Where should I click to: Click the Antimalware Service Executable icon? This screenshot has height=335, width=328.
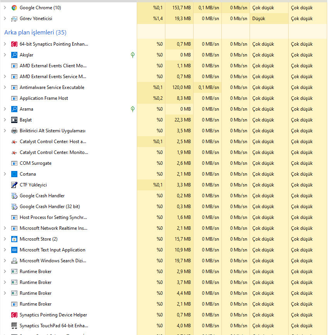[x=14, y=87]
